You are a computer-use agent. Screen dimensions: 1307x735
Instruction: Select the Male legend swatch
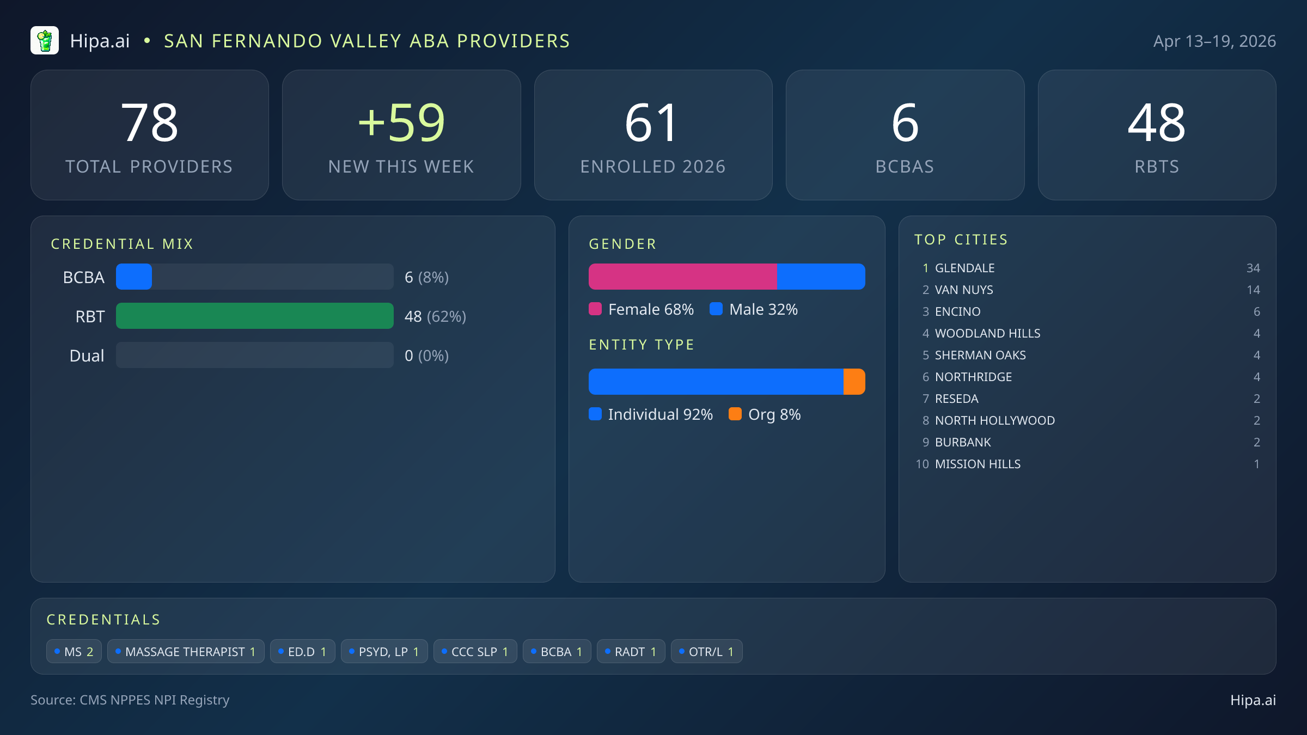[716, 309]
